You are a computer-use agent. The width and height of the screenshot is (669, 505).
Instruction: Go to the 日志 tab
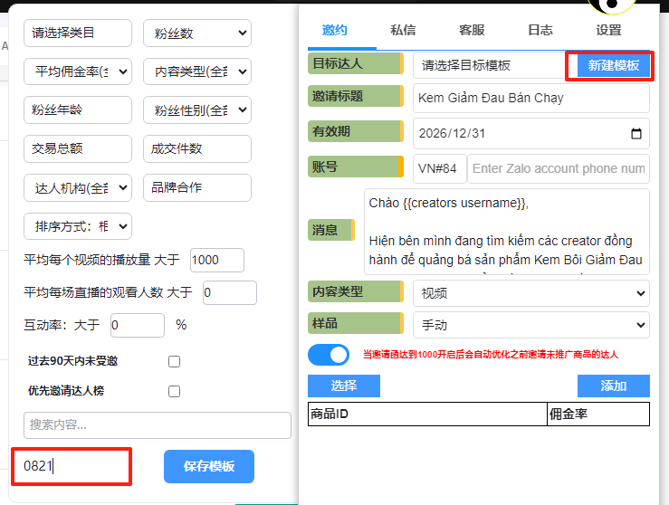[540, 30]
